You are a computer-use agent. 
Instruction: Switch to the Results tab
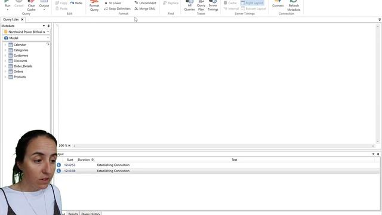click(x=73, y=214)
